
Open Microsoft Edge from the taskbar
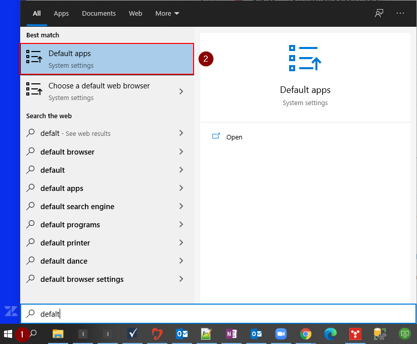[330, 334]
